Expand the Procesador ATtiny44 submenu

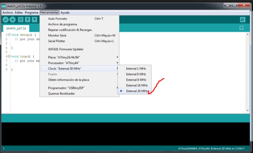click(x=79, y=63)
